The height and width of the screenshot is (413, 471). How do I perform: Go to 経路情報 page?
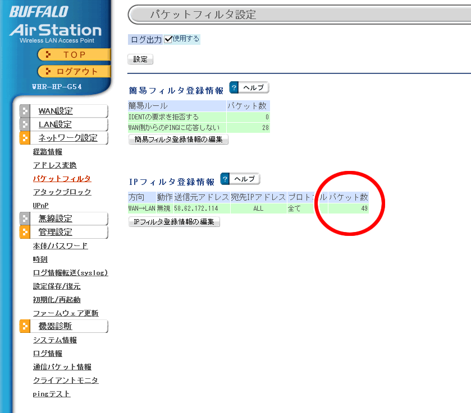click(x=48, y=152)
